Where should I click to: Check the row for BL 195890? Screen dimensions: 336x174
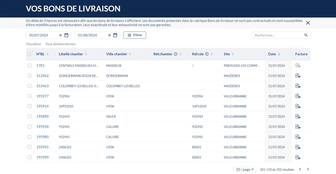pyautogui.click(x=29, y=116)
